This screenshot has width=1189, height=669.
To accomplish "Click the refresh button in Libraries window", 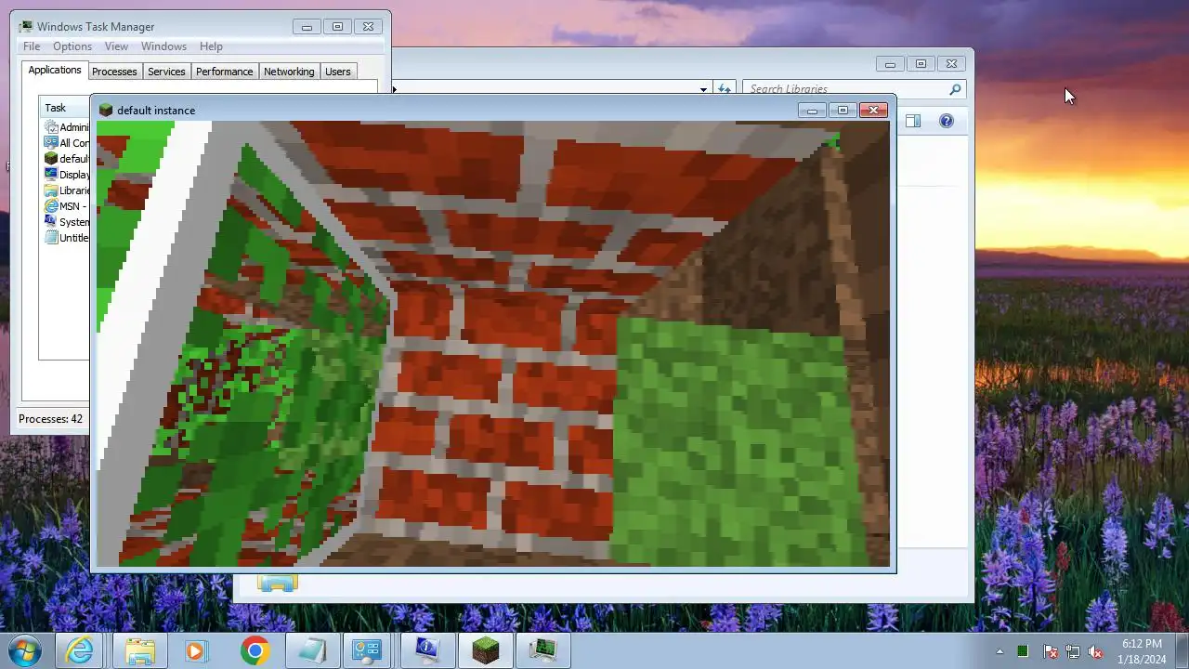I will (725, 89).
